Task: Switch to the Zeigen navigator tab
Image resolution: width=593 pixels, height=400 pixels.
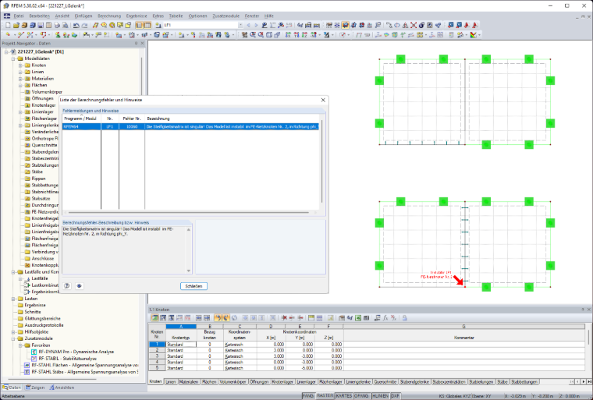Action: [x=35, y=388]
